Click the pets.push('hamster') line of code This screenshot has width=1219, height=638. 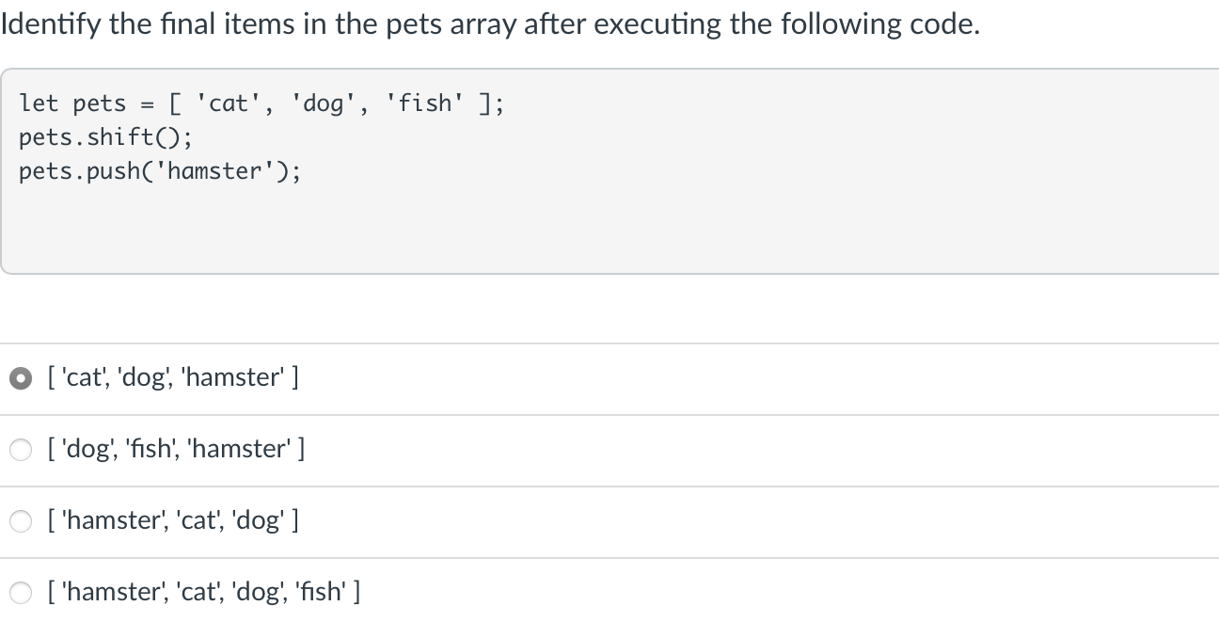pyautogui.click(x=160, y=170)
